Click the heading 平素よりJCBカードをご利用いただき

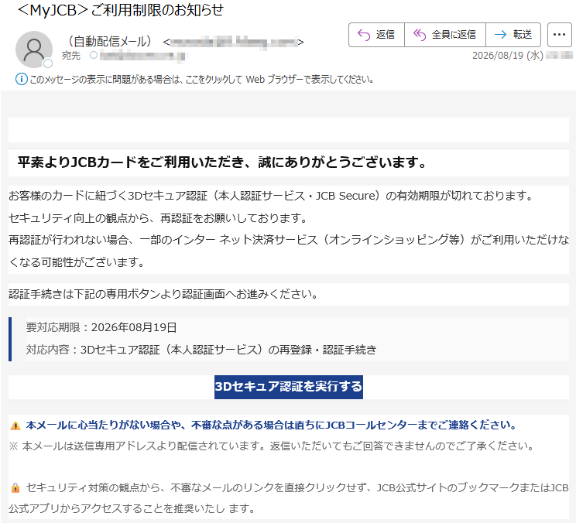tap(222, 162)
